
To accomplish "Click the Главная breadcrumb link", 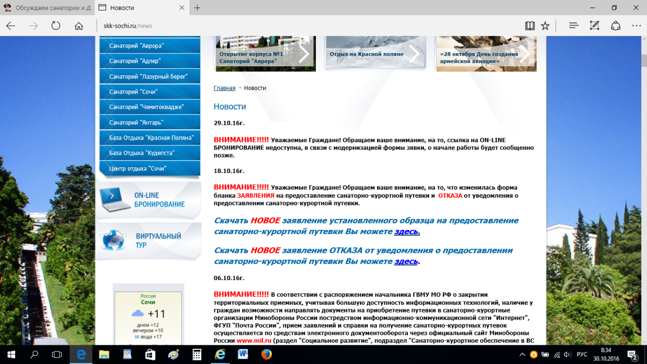I will point(224,88).
